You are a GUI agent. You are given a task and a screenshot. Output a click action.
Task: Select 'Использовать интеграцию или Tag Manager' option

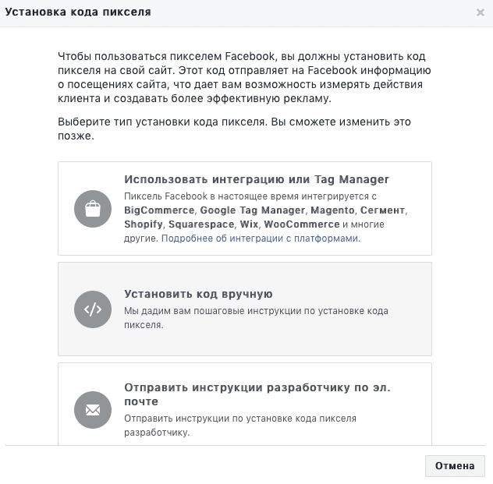[x=257, y=179]
